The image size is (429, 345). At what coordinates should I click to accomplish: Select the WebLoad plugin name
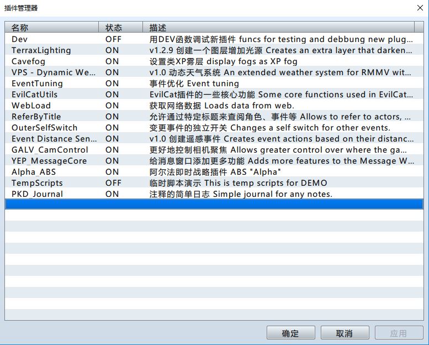coord(31,106)
